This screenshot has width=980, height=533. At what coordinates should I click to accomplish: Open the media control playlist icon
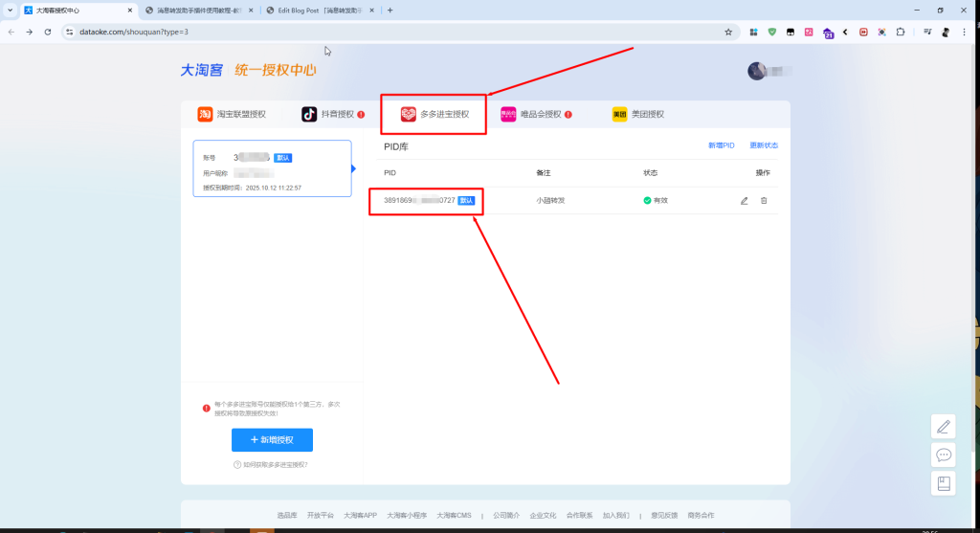tap(927, 32)
